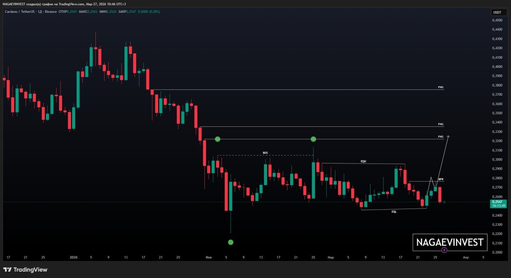Image resolution: width=511 pixels, height=278 pixels.
Task: Click the TradingView logo icon
Action: coord(7,269)
